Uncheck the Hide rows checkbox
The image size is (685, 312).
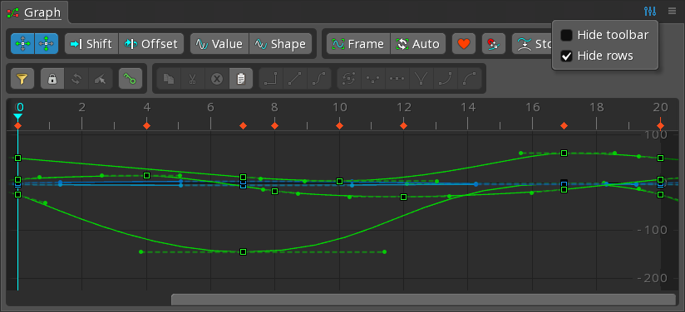pyautogui.click(x=566, y=56)
